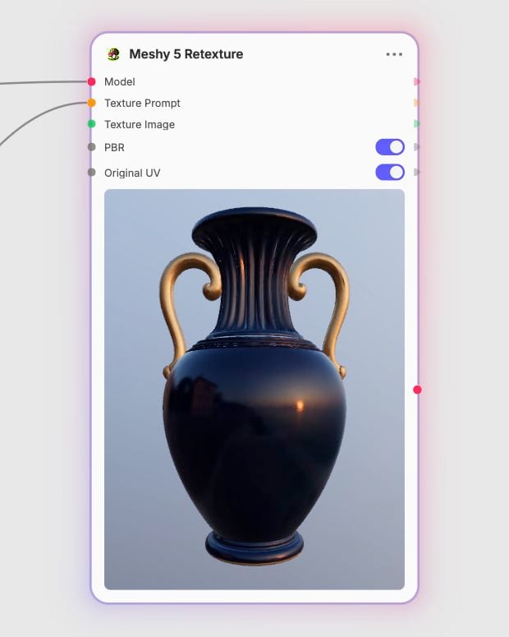Click the orange Texture Prompt output port on the right edge
This screenshot has width=509, height=637.
coord(416,103)
